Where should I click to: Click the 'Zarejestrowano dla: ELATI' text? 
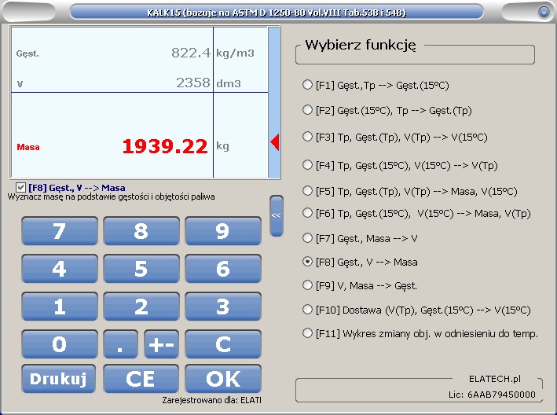(211, 400)
